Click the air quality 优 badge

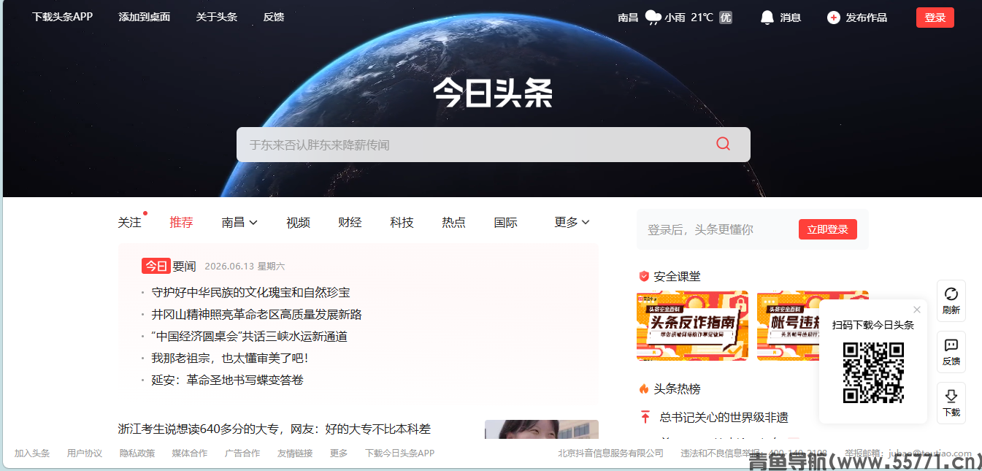[x=725, y=18]
